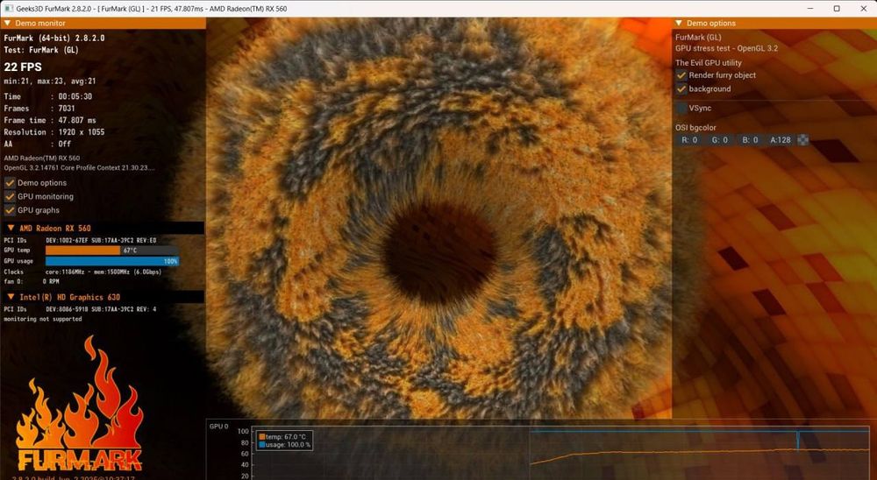The image size is (877, 480).
Task: Click the Frame time 47.807 ms row
Action: pyautogui.click(x=50, y=120)
